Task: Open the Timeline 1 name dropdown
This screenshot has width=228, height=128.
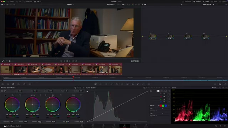Action: (x=70, y=5)
